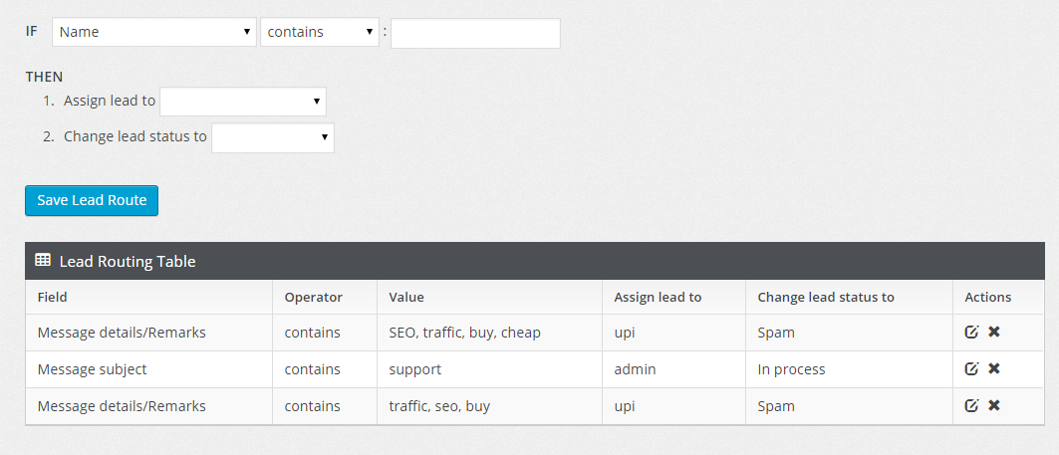Image resolution: width=1059 pixels, height=455 pixels.
Task: Delete the traffic, seo, buy rule
Action: [993, 406]
